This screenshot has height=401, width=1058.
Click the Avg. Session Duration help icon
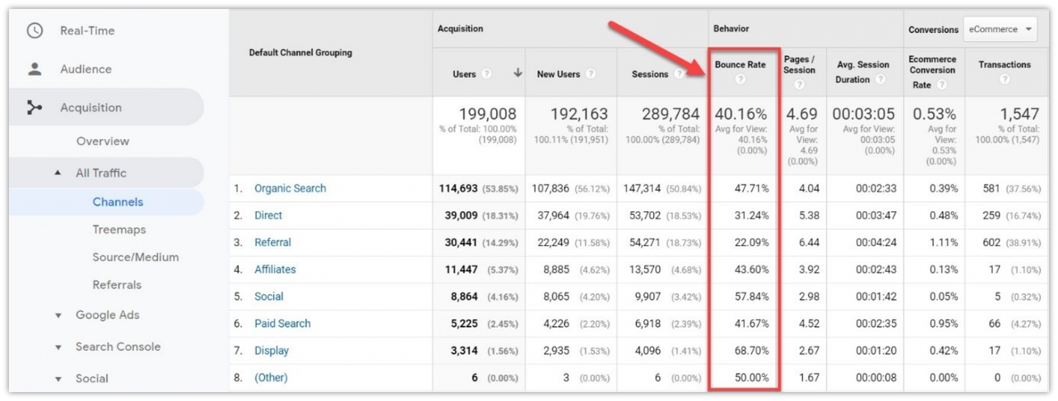tap(880, 80)
